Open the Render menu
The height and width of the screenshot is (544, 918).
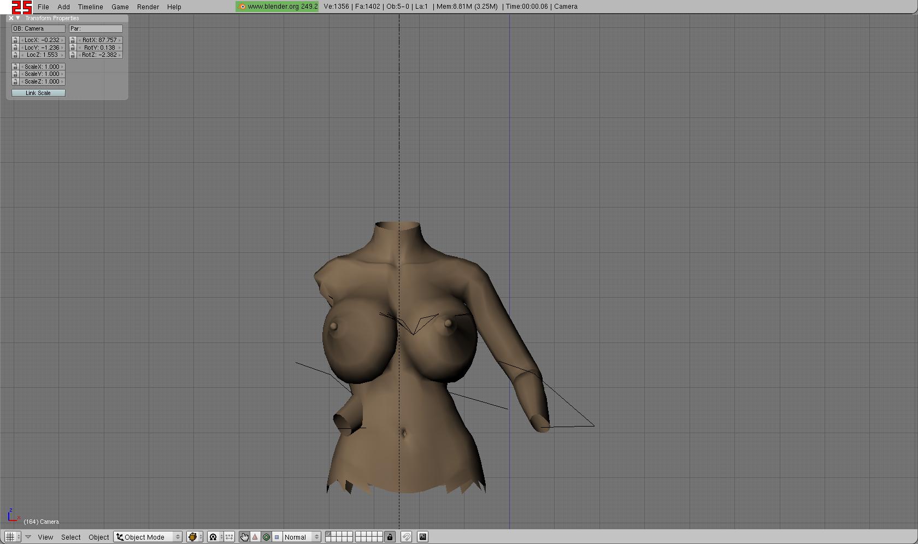(x=148, y=7)
